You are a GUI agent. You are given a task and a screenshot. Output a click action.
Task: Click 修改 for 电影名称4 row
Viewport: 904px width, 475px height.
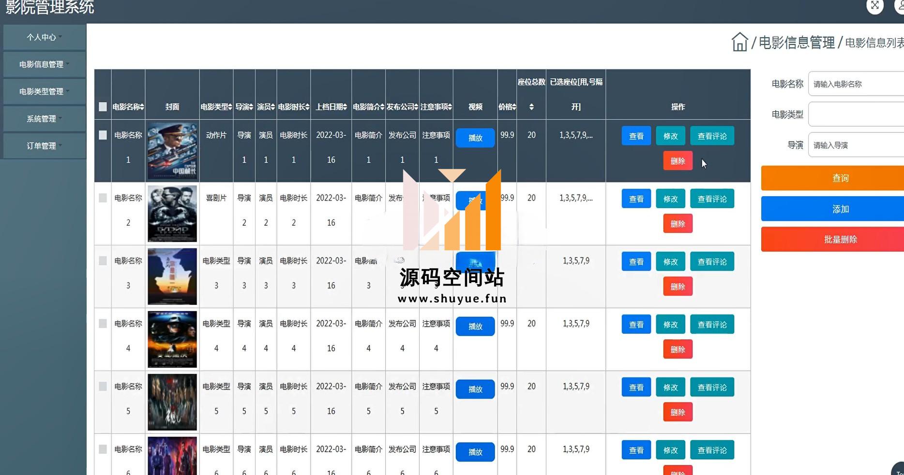tap(671, 325)
